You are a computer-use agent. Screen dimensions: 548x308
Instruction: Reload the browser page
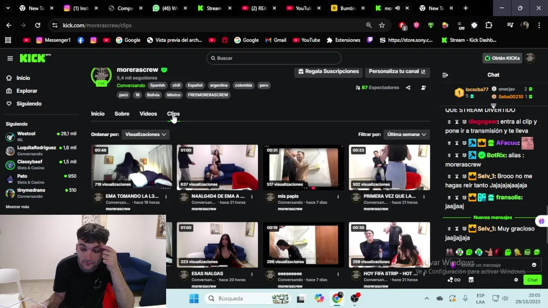(x=38, y=25)
